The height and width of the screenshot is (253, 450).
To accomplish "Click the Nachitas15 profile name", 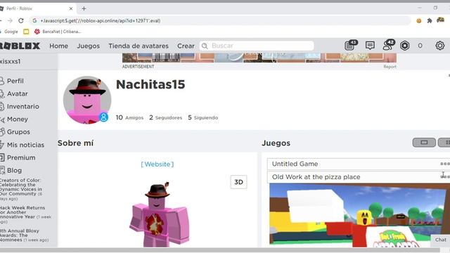I will pos(150,84).
